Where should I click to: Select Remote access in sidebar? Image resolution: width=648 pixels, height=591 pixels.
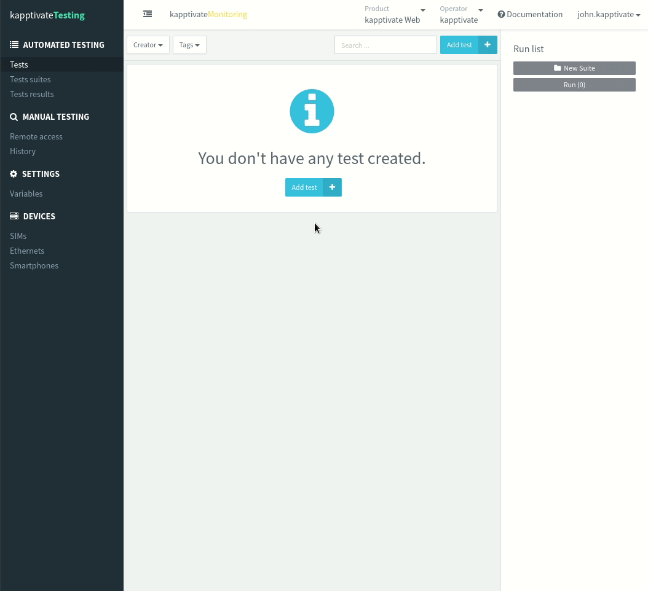pyautogui.click(x=36, y=136)
